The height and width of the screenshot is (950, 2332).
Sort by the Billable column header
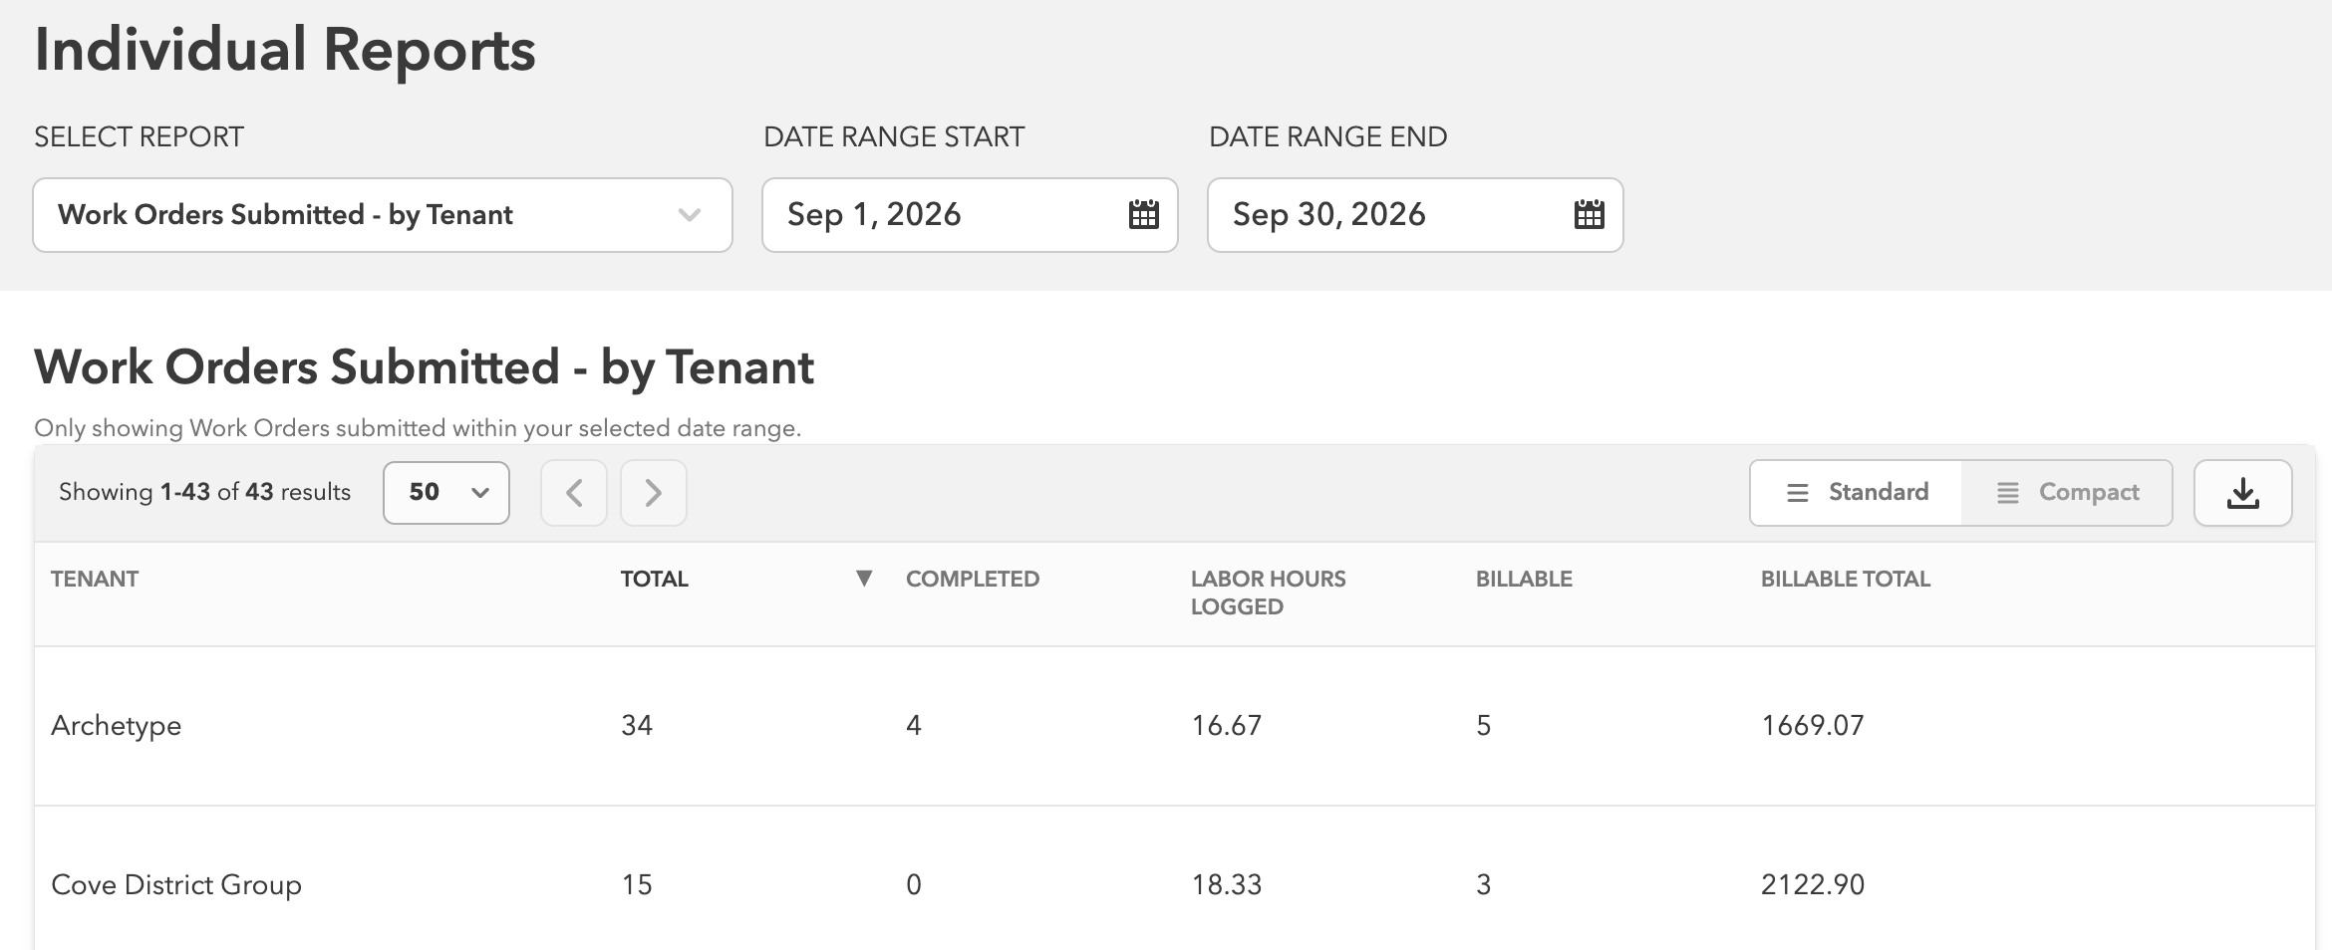(1524, 579)
